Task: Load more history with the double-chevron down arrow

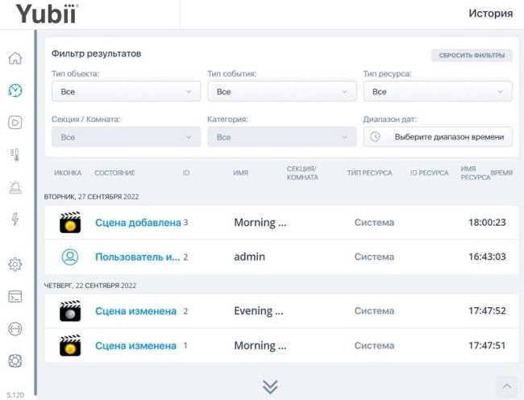Action: click(270, 387)
